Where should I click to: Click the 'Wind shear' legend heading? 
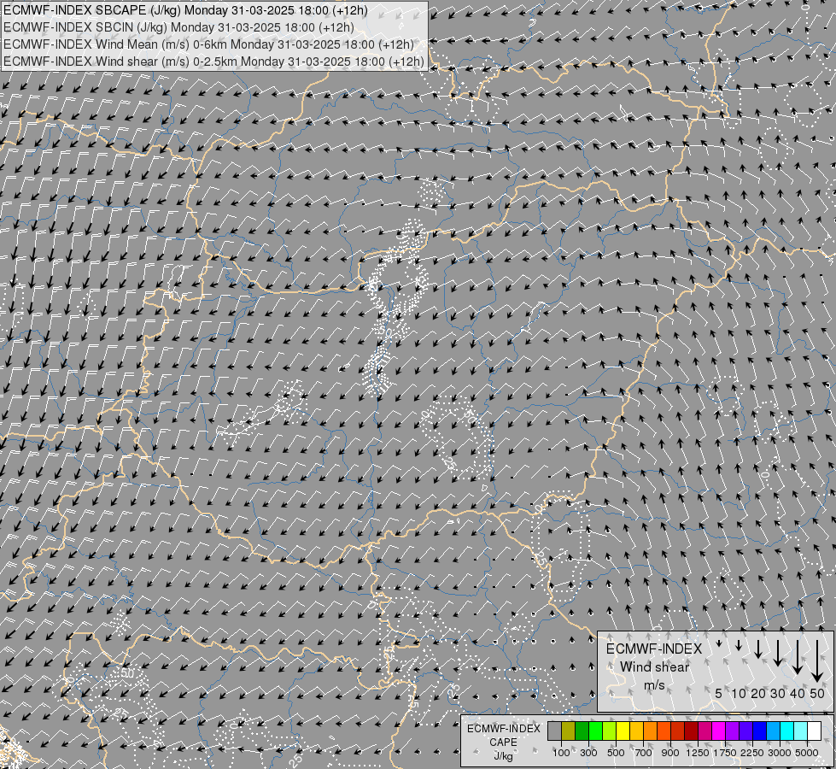tap(654, 667)
